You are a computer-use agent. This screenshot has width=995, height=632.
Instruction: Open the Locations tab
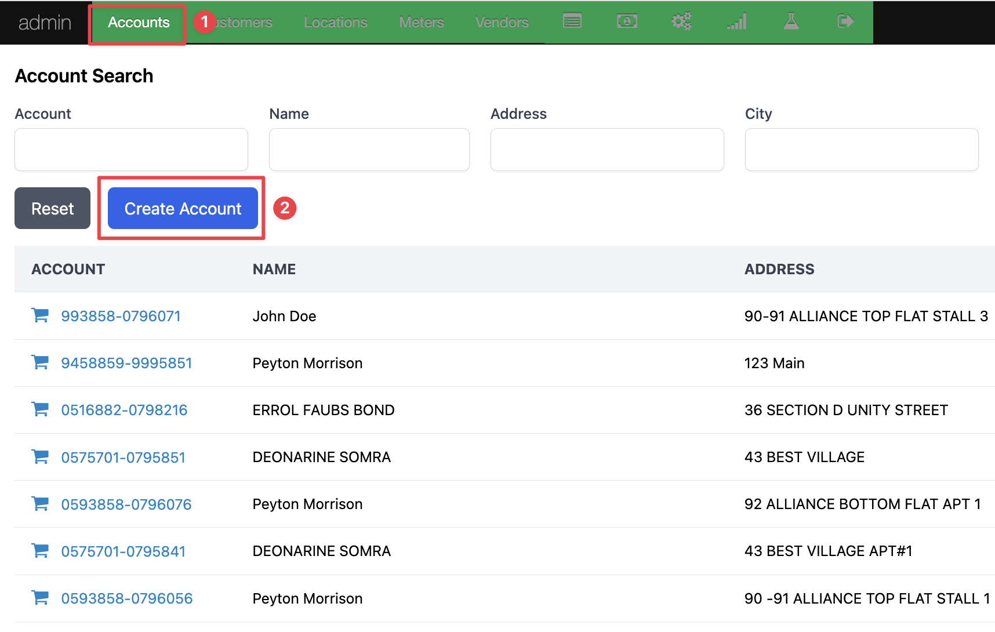point(335,23)
